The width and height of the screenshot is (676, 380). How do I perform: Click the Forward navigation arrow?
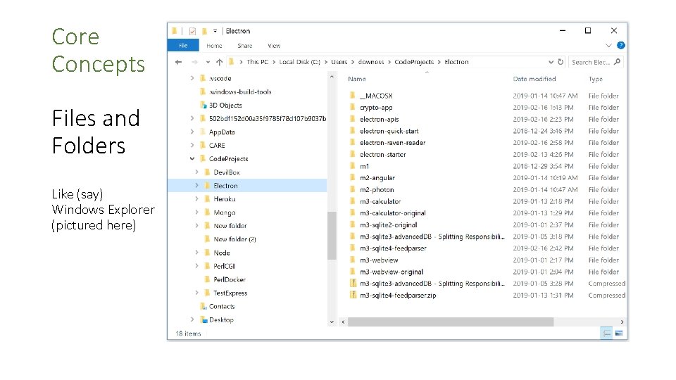pos(194,62)
